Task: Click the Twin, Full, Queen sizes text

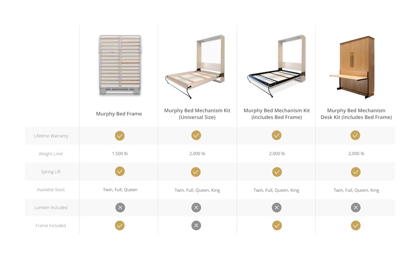Action: (120, 189)
